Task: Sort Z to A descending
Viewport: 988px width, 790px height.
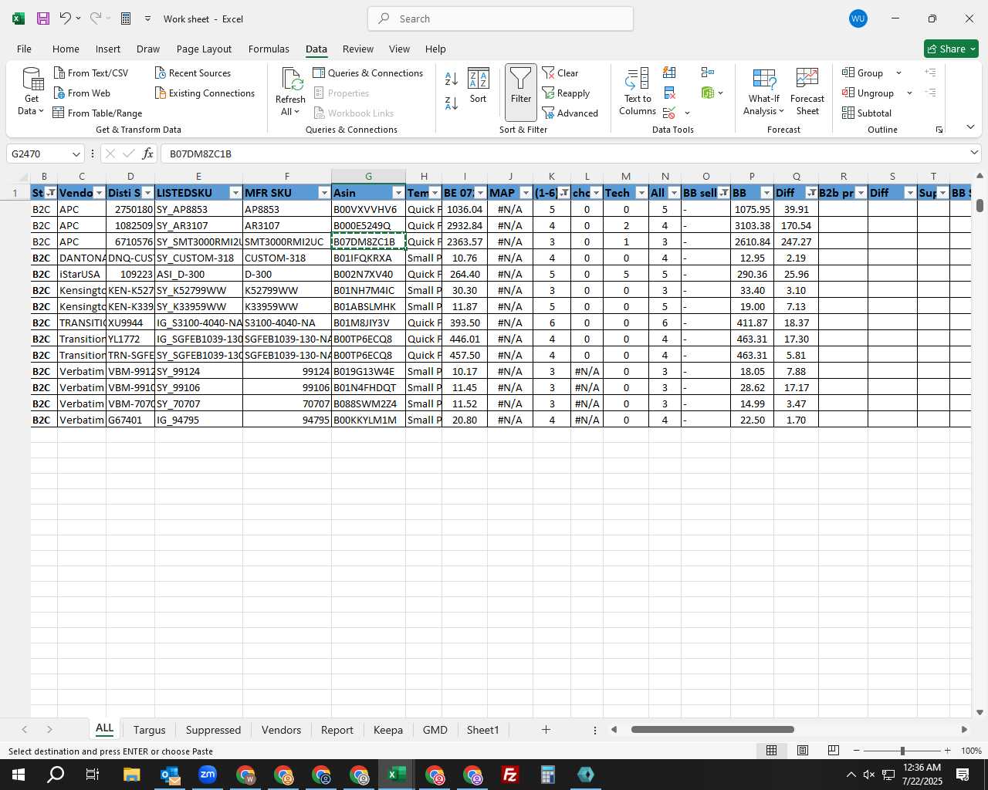Action: pos(452,103)
